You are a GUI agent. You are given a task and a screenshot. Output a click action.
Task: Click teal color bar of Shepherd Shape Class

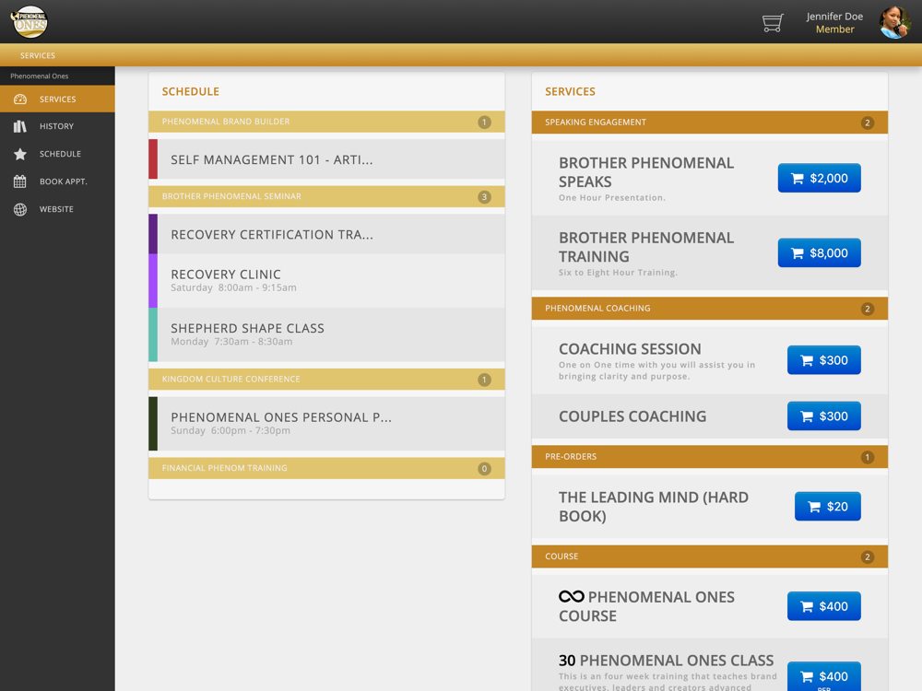pos(153,334)
